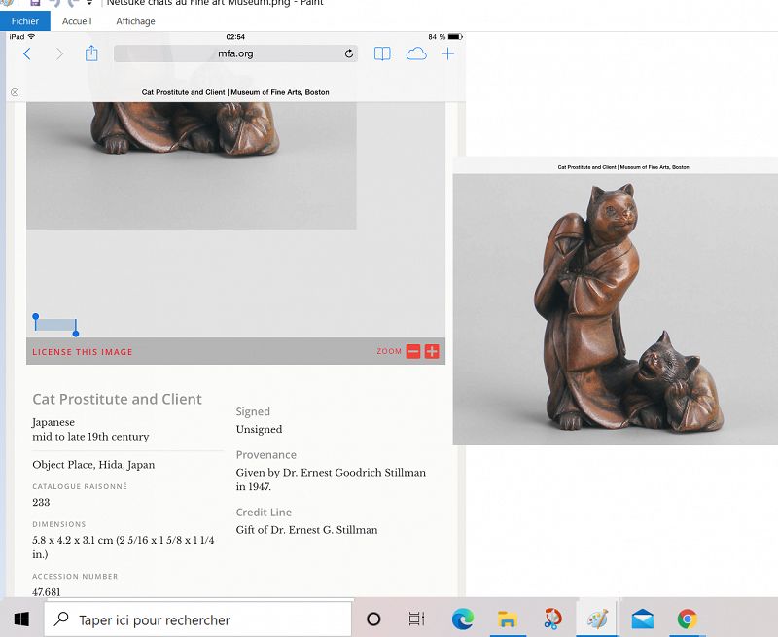Tap the plus icon for new tab
The width and height of the screenshot is (778, 637).
[x=447, y=53]
